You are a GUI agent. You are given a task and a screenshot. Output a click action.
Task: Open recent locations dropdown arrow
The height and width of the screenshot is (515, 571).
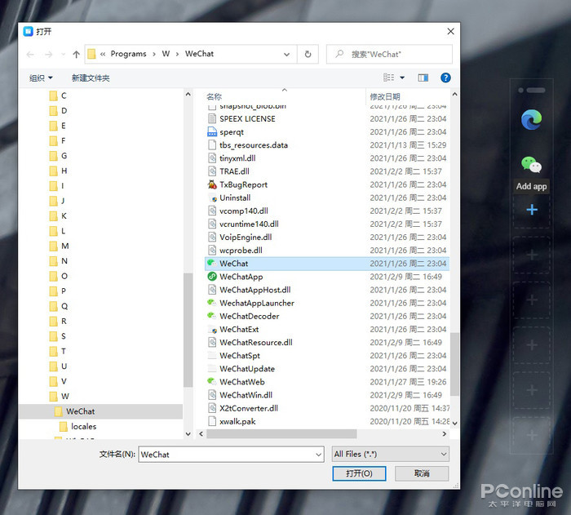(x=64, y=55)
